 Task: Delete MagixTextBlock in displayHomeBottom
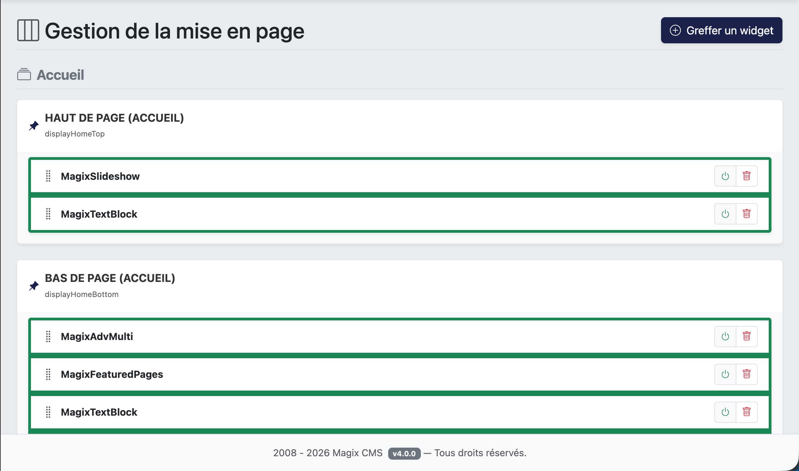coord(746,412)
